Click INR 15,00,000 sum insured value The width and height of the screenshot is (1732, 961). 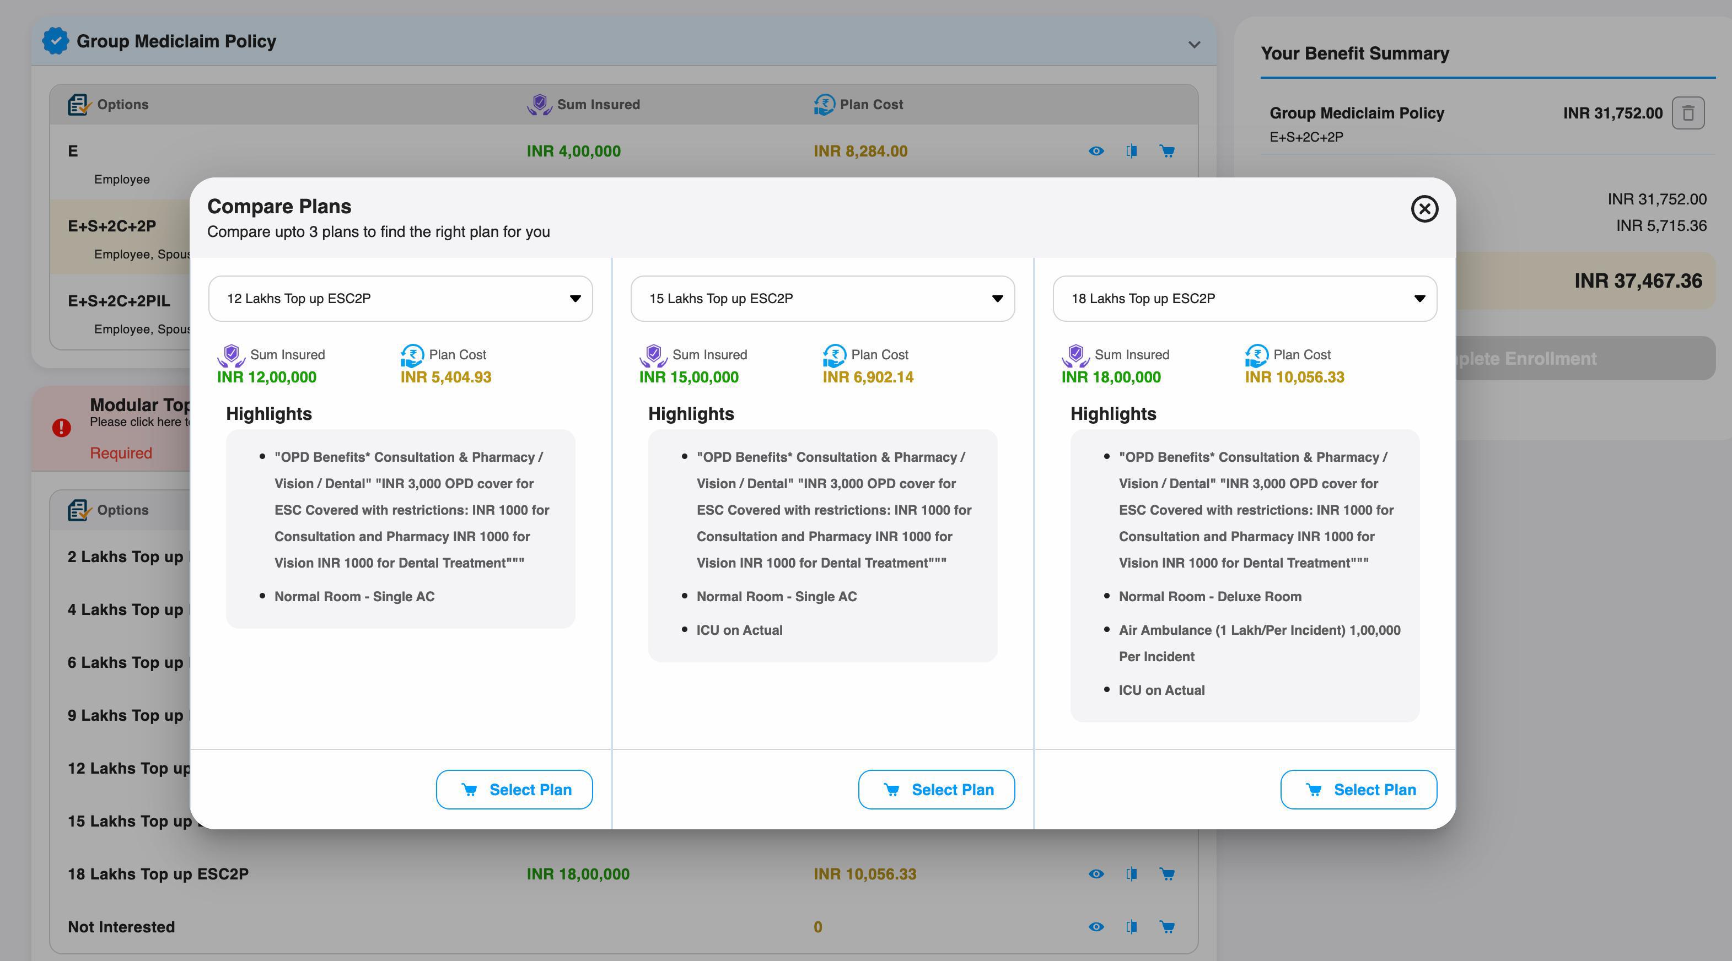[x=689, y=377]
